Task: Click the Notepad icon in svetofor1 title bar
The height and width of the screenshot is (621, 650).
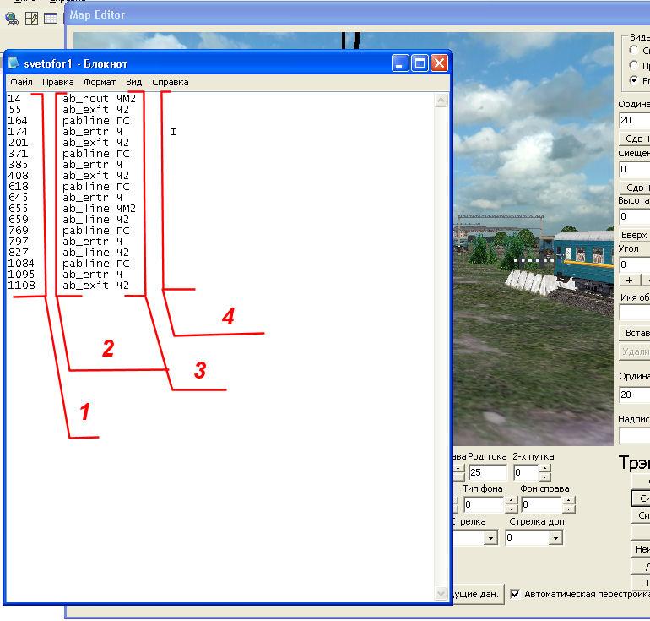Action: click(14, 63)
